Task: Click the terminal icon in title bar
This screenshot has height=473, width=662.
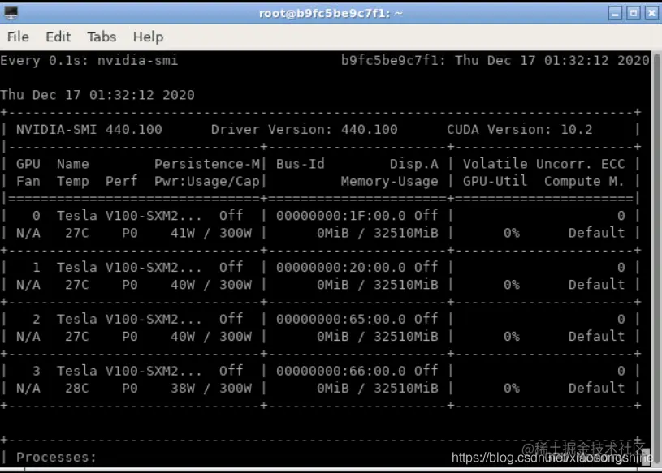Action: tap(11, 13)
